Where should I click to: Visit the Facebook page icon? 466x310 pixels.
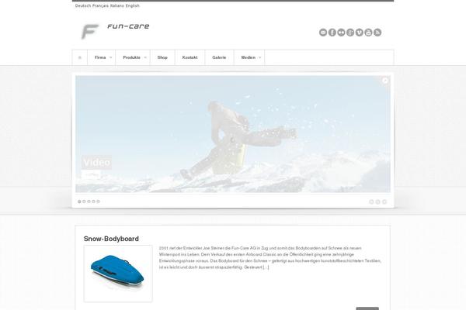(x=332, y=33)
